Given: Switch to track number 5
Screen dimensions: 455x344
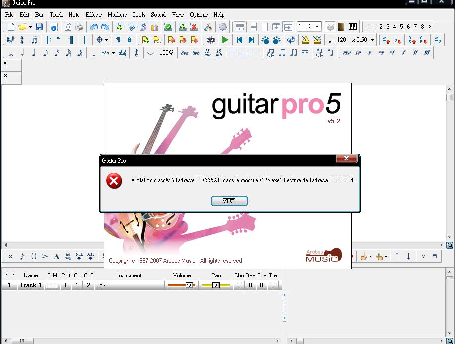Looking at the screenshot, I should coord(401,27).
